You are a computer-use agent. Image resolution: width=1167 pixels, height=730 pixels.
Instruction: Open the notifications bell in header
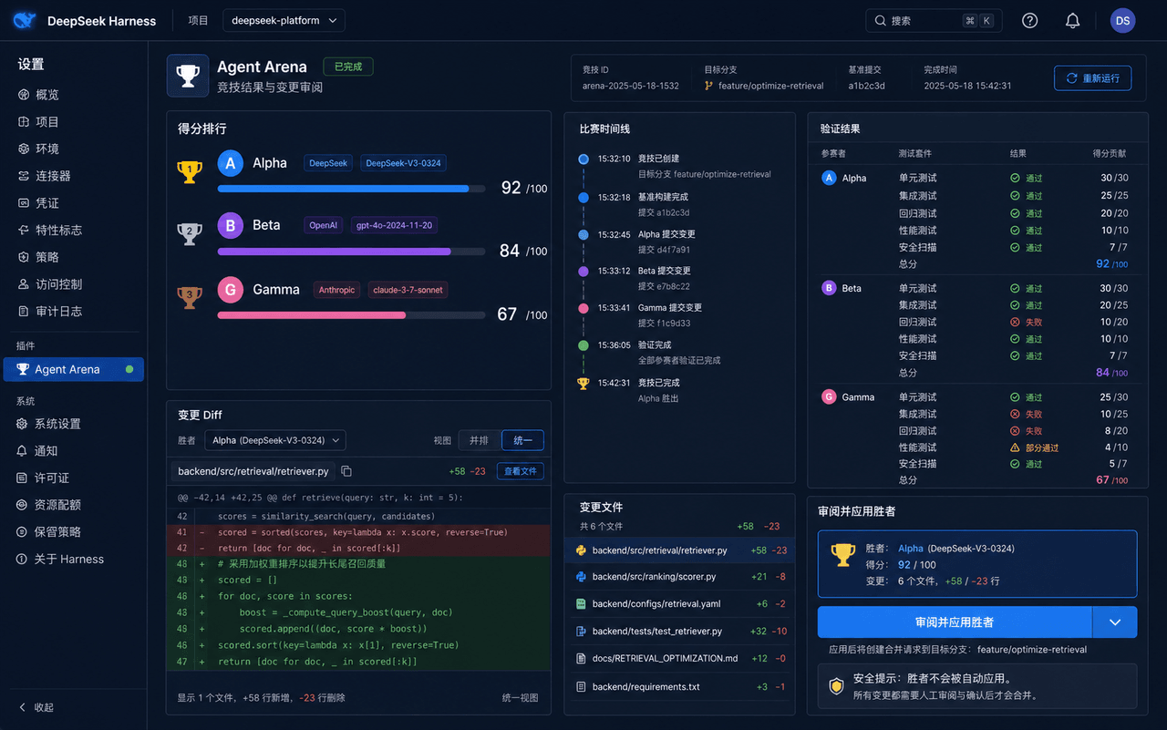coord(1073,20)
